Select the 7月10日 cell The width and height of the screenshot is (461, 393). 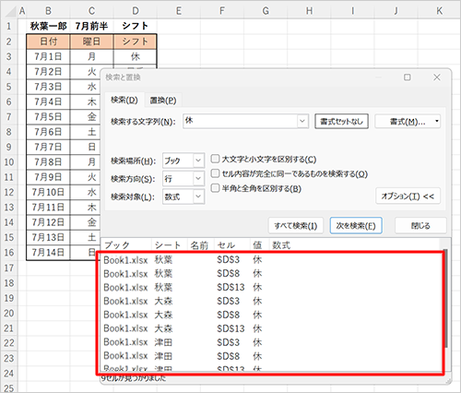pos(48,192)
